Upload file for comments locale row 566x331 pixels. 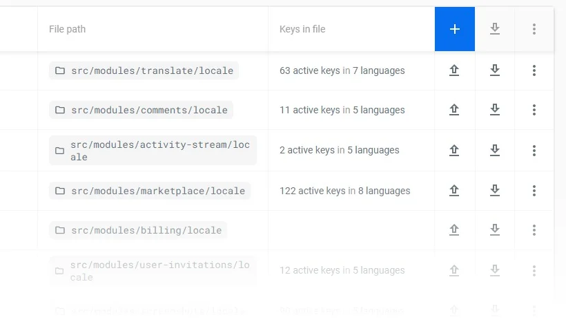[454, 110]
